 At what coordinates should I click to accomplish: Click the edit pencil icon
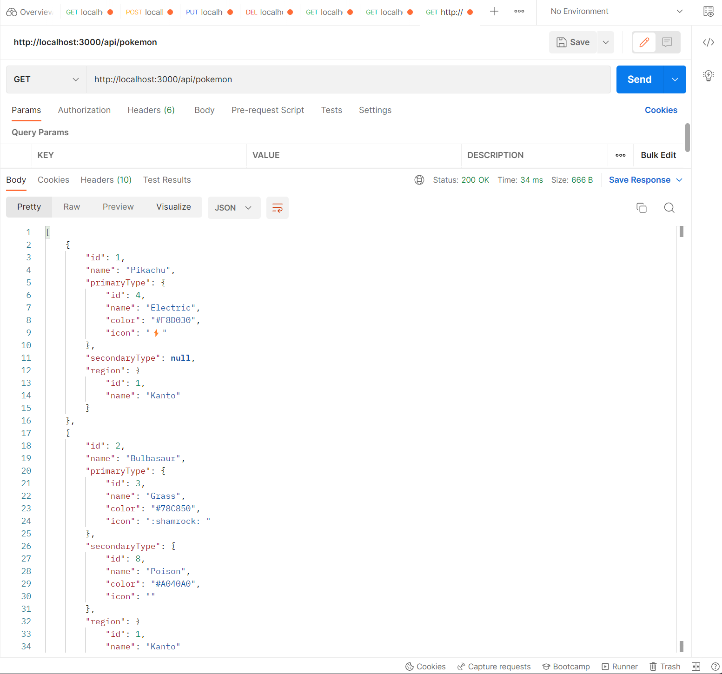pos(644,42)
